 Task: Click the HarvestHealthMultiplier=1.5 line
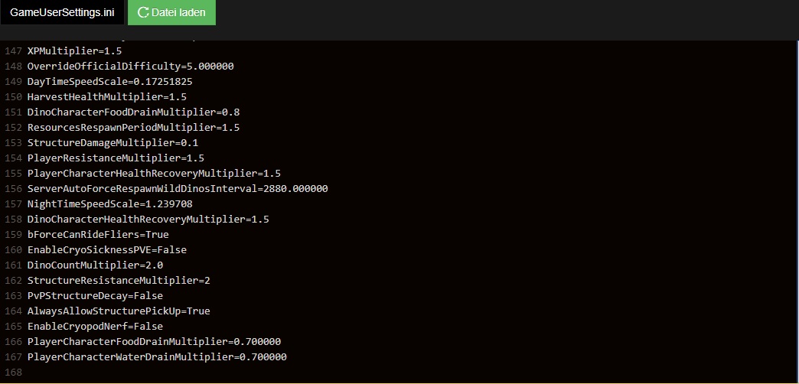(x=107, y=96)
